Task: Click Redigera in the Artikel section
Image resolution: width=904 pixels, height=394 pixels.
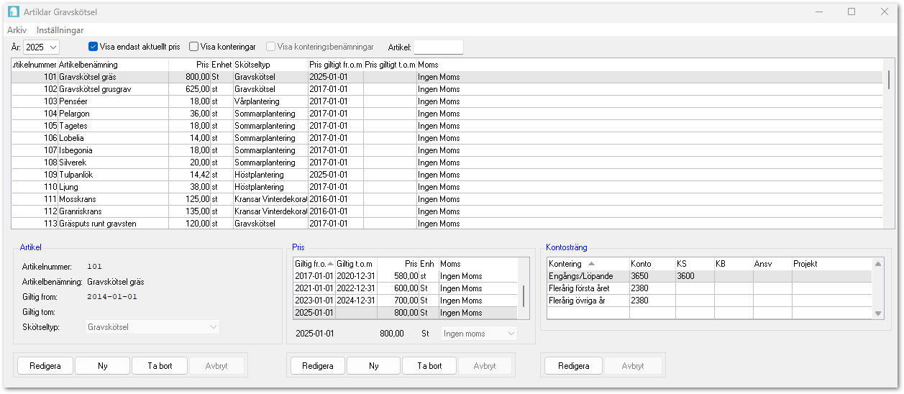Action: coord(45,366)
